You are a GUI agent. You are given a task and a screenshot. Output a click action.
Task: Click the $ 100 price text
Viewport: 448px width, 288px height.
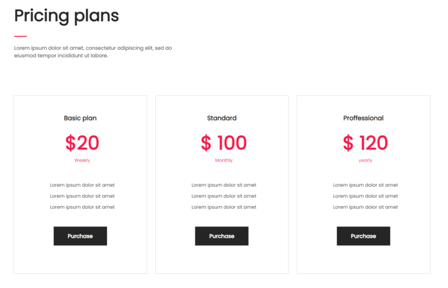click(223, 143)
